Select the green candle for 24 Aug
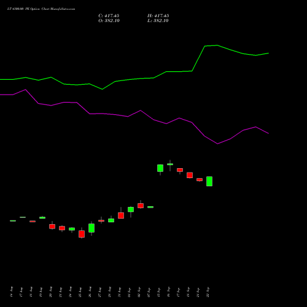 pos(72,229)
